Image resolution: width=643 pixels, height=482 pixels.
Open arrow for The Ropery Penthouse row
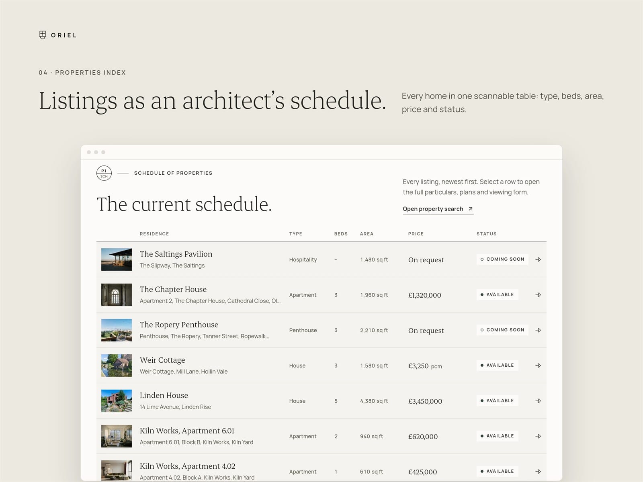(x=538, y=330)
